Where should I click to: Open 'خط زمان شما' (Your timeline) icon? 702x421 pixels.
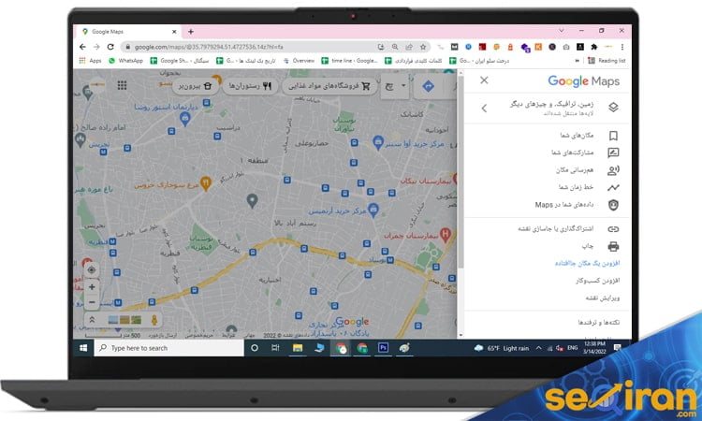613,187
